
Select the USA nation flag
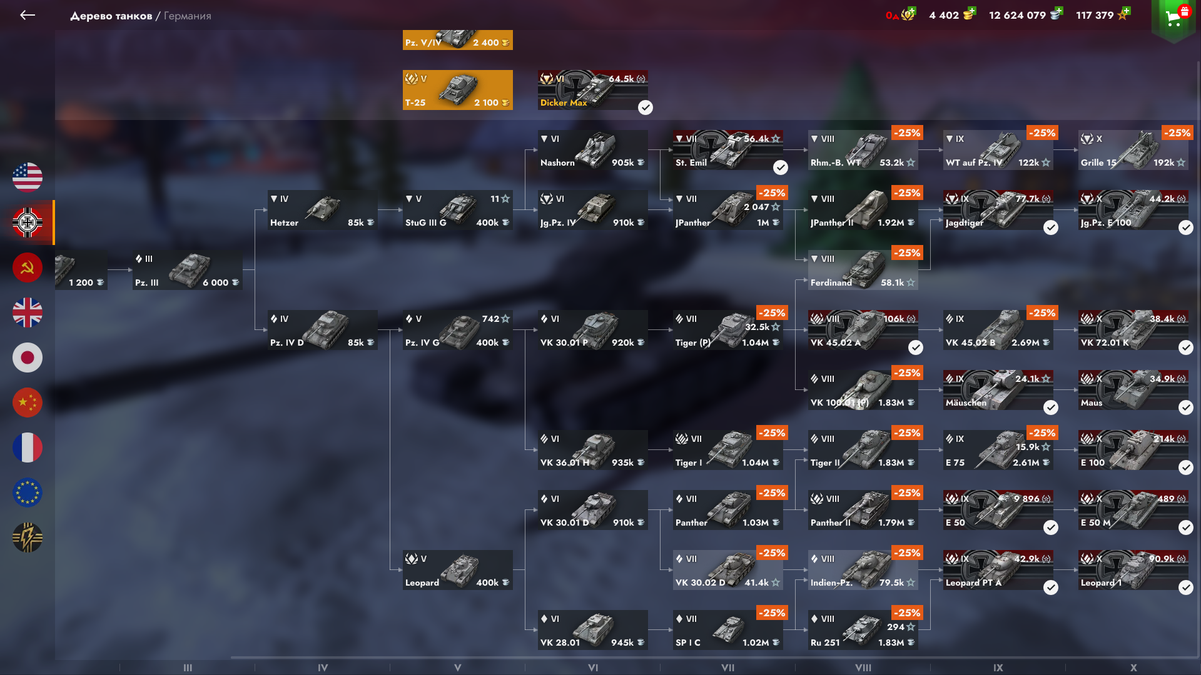pos(28,177)
